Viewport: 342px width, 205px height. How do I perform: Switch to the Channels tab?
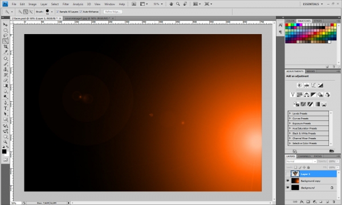(x=304, y=156)
